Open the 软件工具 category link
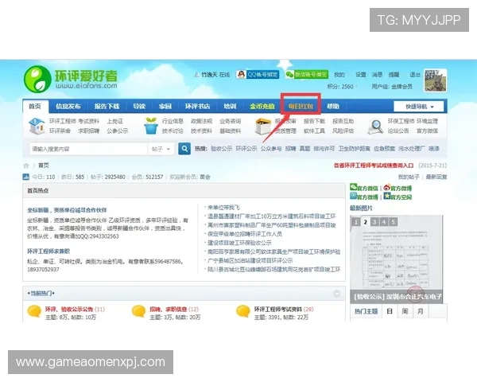Image resolution: width=477 pixels, height=382 pixels. point(314,131)
